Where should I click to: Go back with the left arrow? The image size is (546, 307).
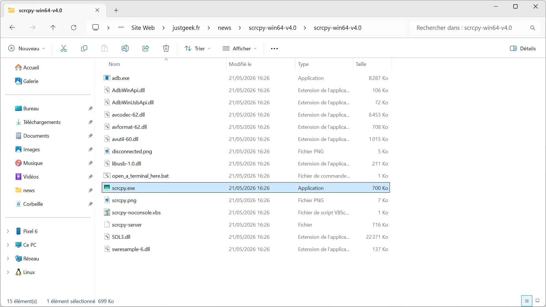point(12,28)
